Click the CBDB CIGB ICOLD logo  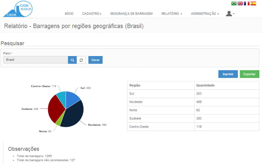click(x=18, y=9)
